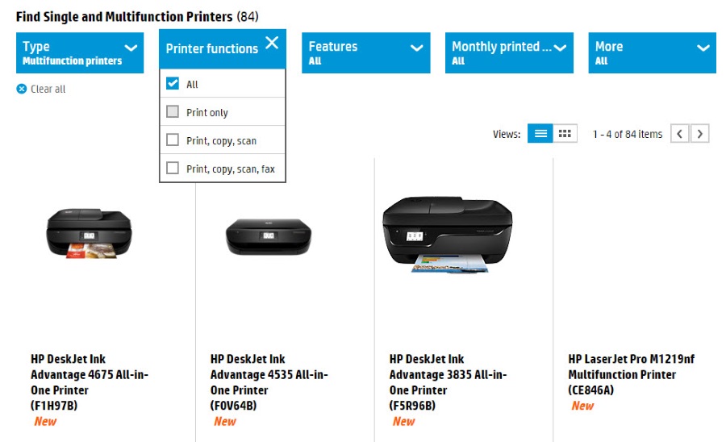The image size is (726, 442).
Task: Check the Print only option
Action: click(173, 112)
